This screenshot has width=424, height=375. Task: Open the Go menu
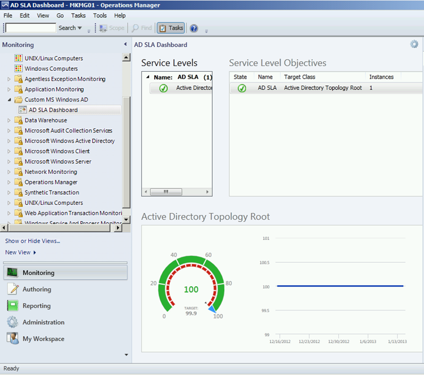point(60,15)
